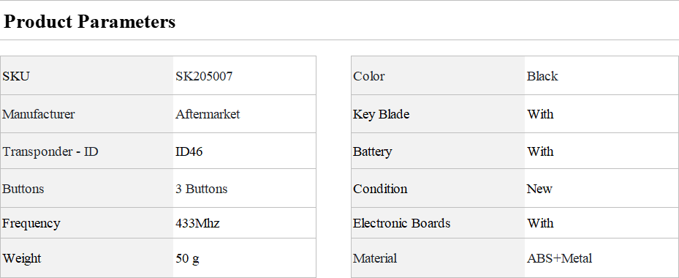
Task: Click the Transponder - ID label
Action: 50,151
